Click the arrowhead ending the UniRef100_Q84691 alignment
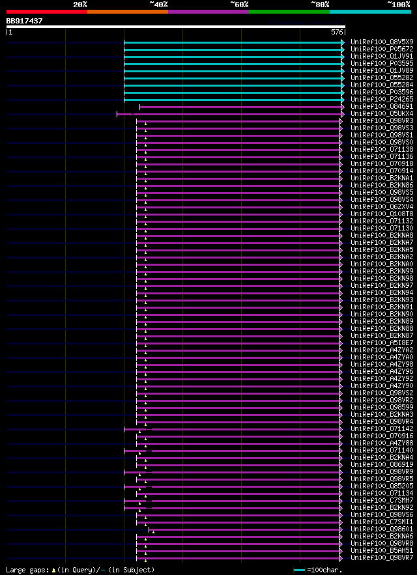417x575 pixels. pyautogui.click(x=343, y=107)
